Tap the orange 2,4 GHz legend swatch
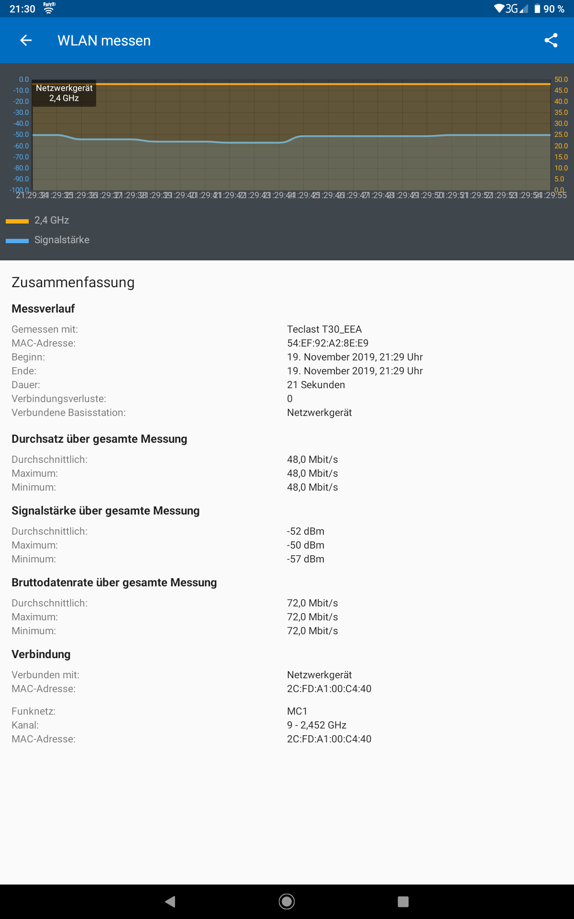The image size is (574, 919). click(17, 221)
